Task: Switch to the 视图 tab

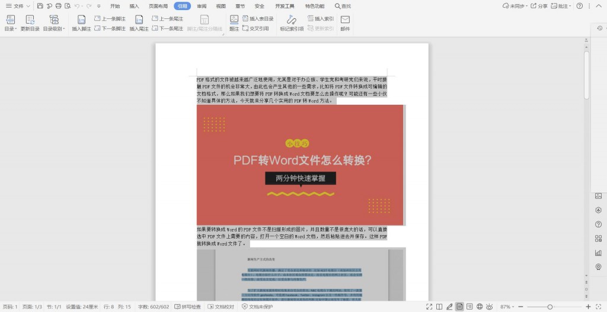Action: coord(221,6)
